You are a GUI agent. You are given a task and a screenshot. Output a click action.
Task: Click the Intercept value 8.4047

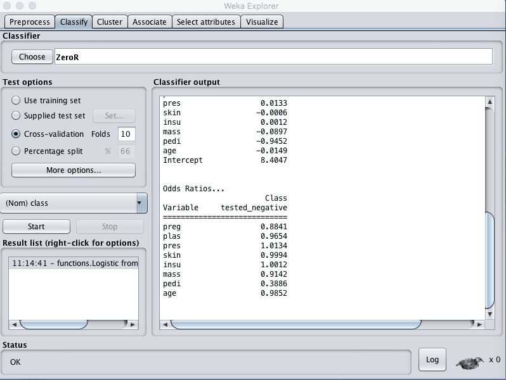[x=274, y=160]
